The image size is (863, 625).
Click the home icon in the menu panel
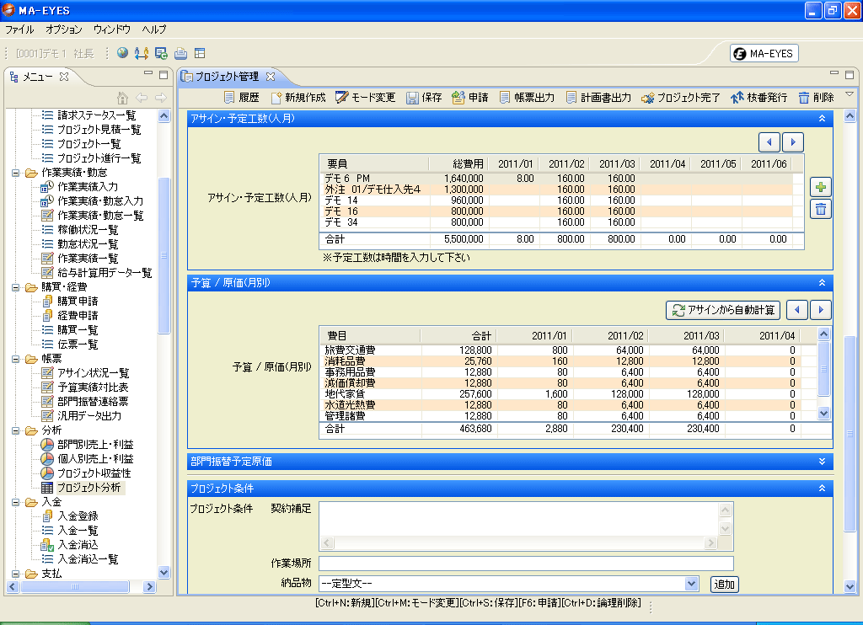click(122, 98)
